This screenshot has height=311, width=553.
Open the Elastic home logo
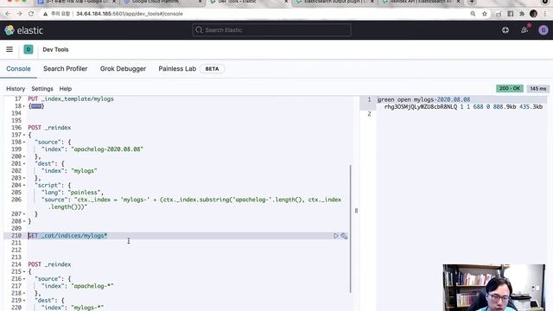23,30
